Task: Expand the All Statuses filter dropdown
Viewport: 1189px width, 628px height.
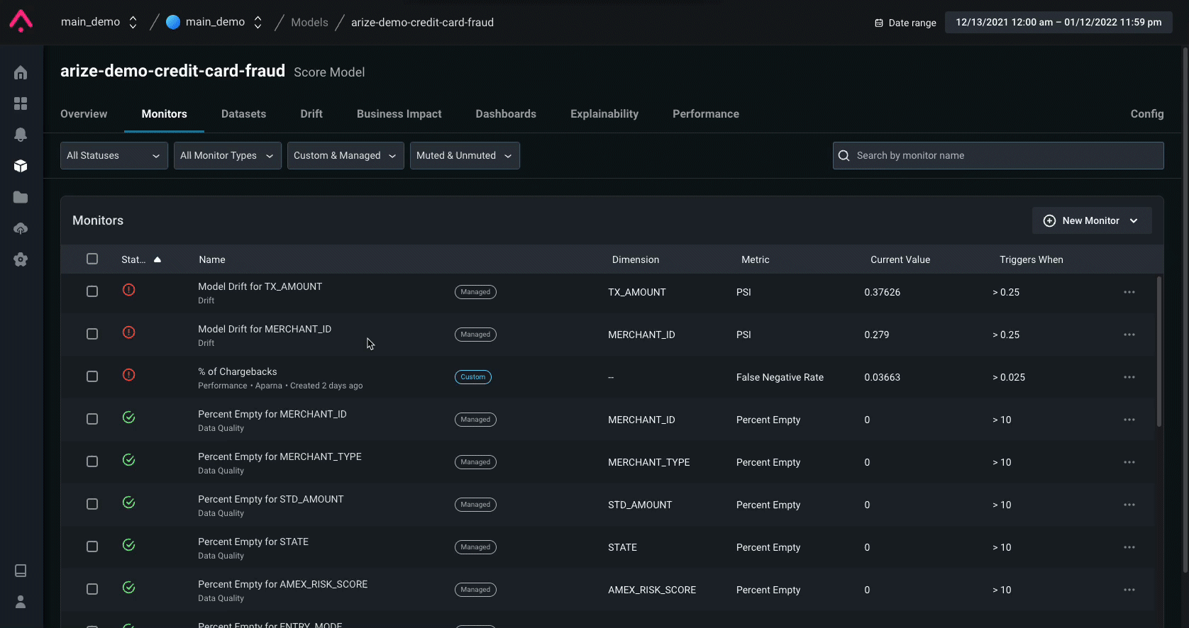Action: (x=114, y=156)
